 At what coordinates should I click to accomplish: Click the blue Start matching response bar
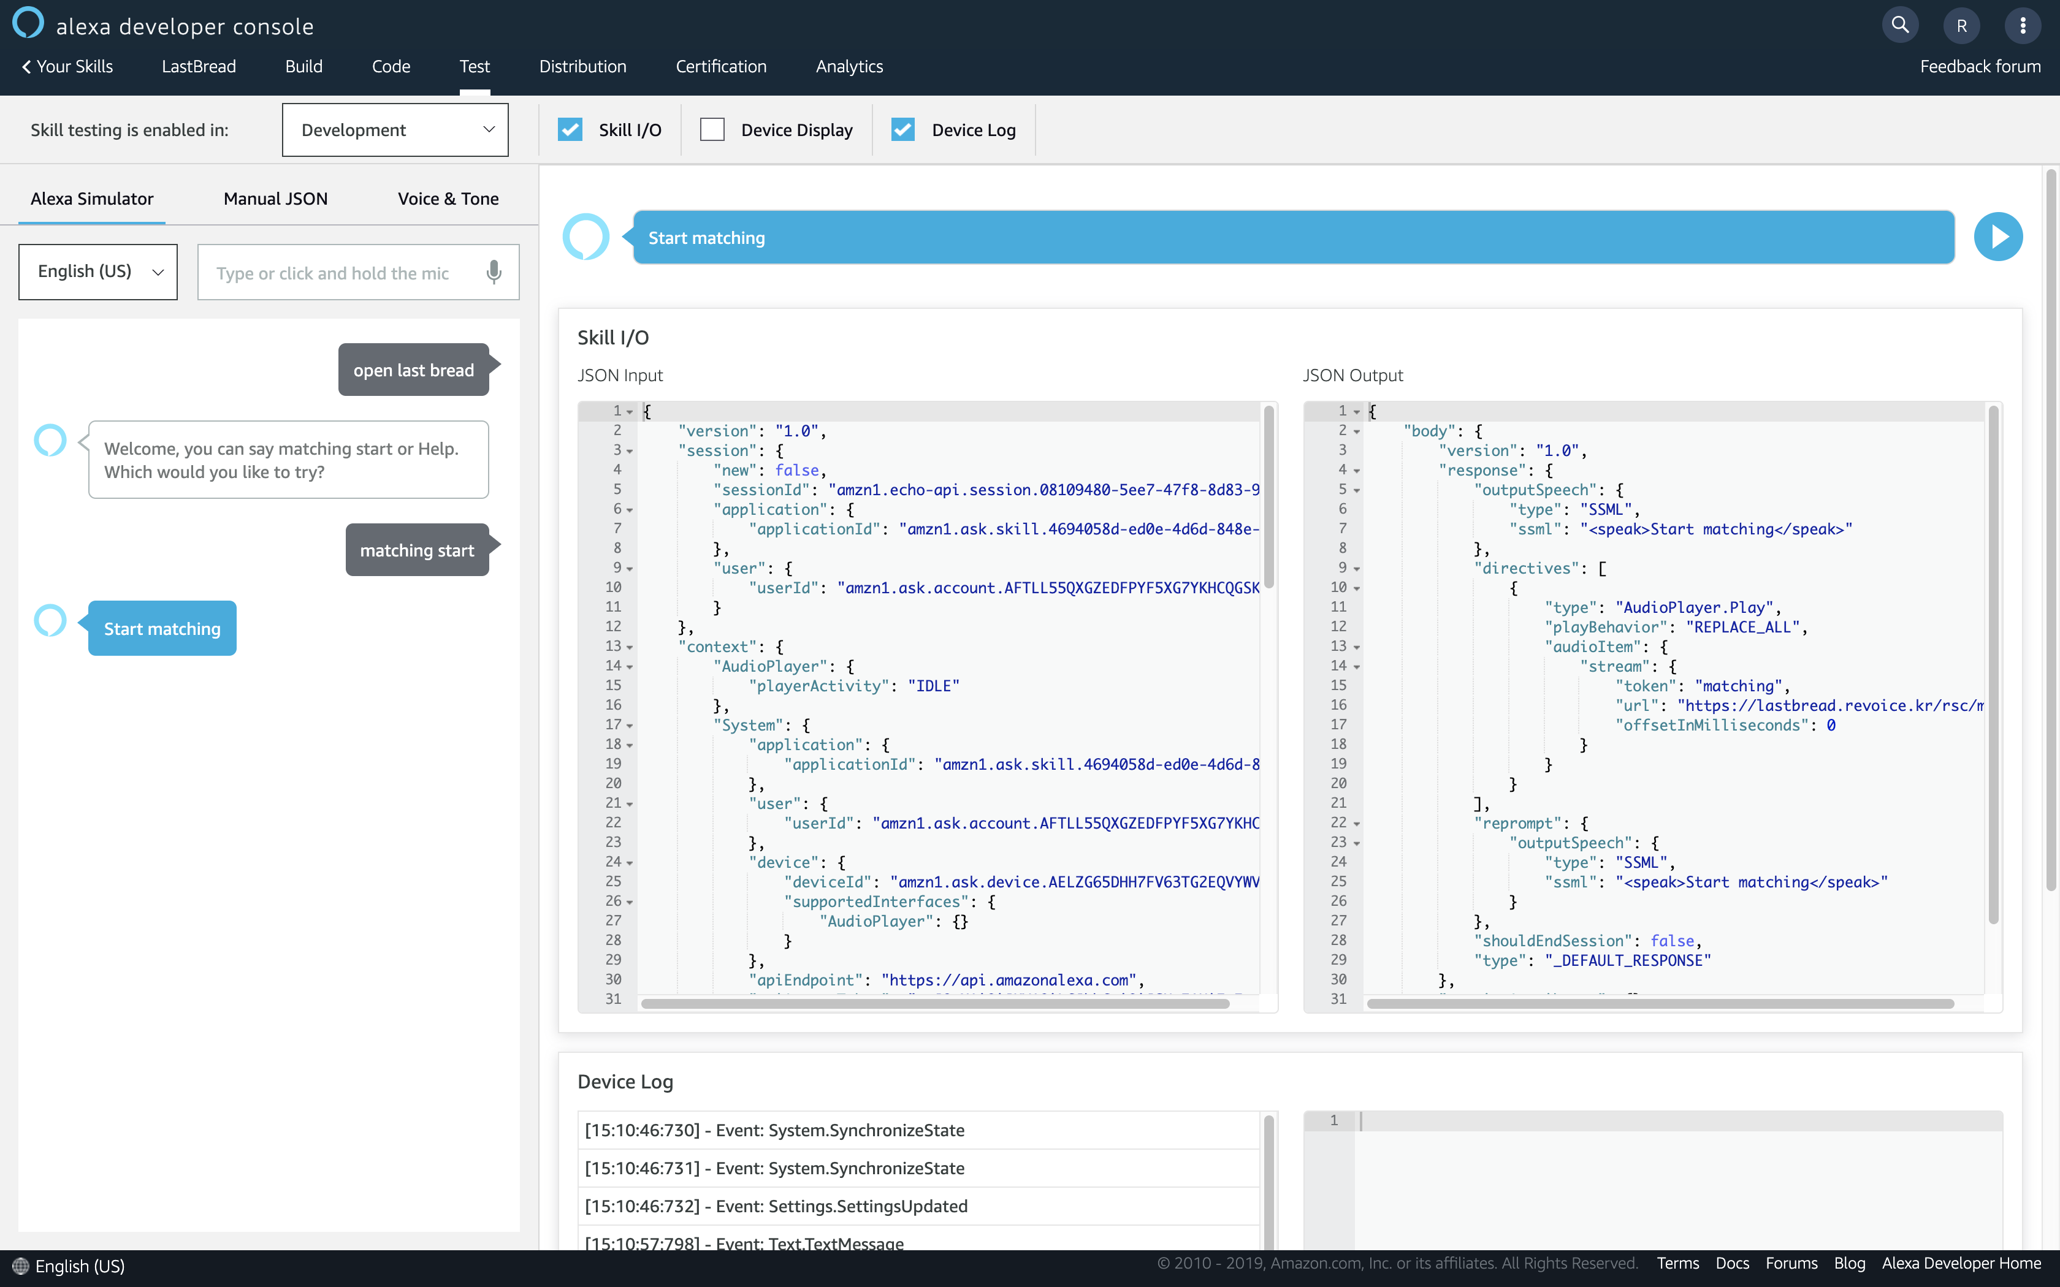coord(1293,238)
